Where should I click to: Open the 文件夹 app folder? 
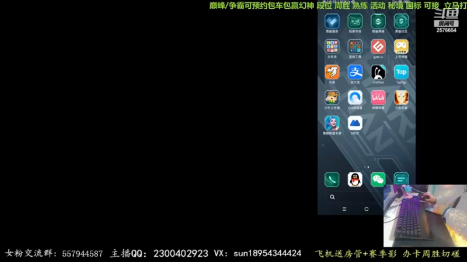point(332,47)
